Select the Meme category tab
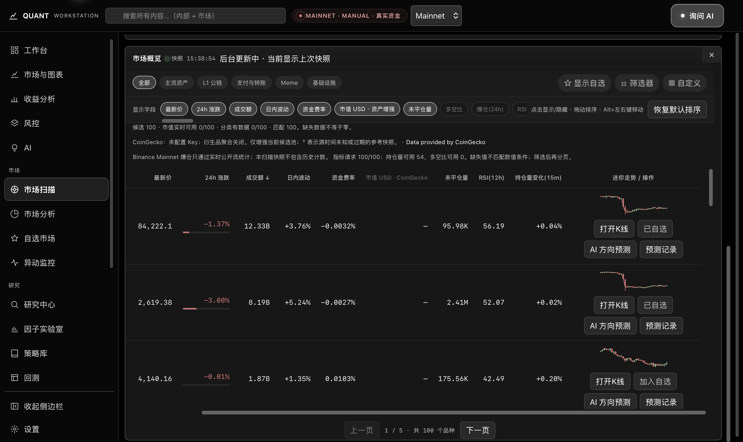Screen dimensions: 743x442 289,82
